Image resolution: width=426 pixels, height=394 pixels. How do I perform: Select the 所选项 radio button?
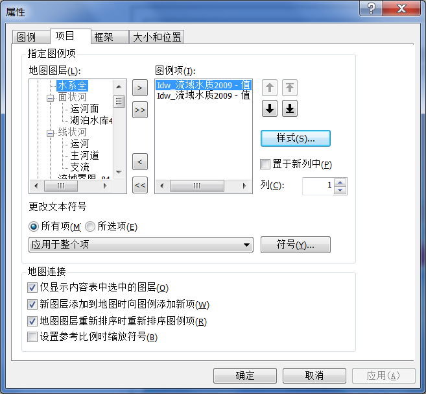click(x=90, y=227)
